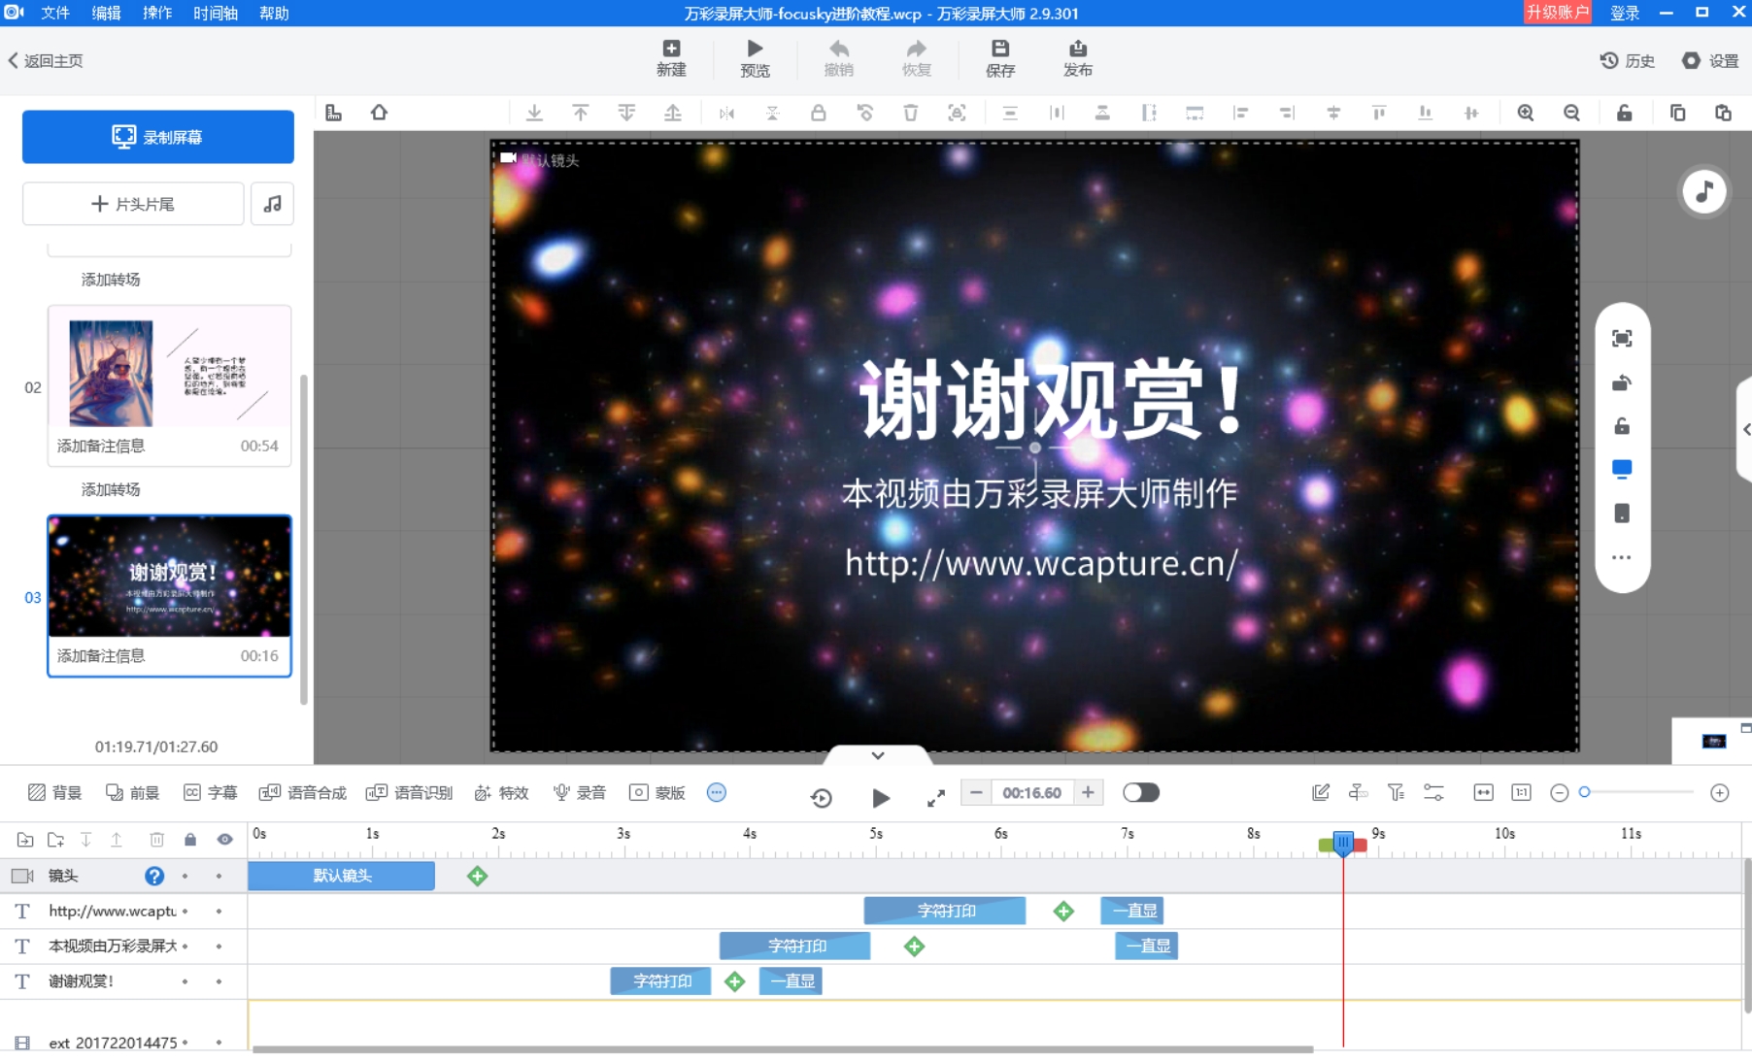Expand the collapsed right side panel arrow

(x=1745, y=429)
